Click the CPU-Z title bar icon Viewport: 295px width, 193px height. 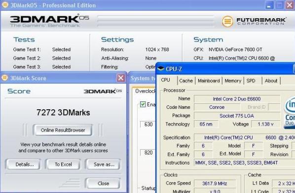[161, 69]
